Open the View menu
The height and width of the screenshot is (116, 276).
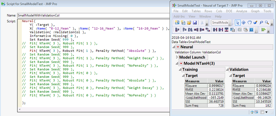(x=192, y=16)
